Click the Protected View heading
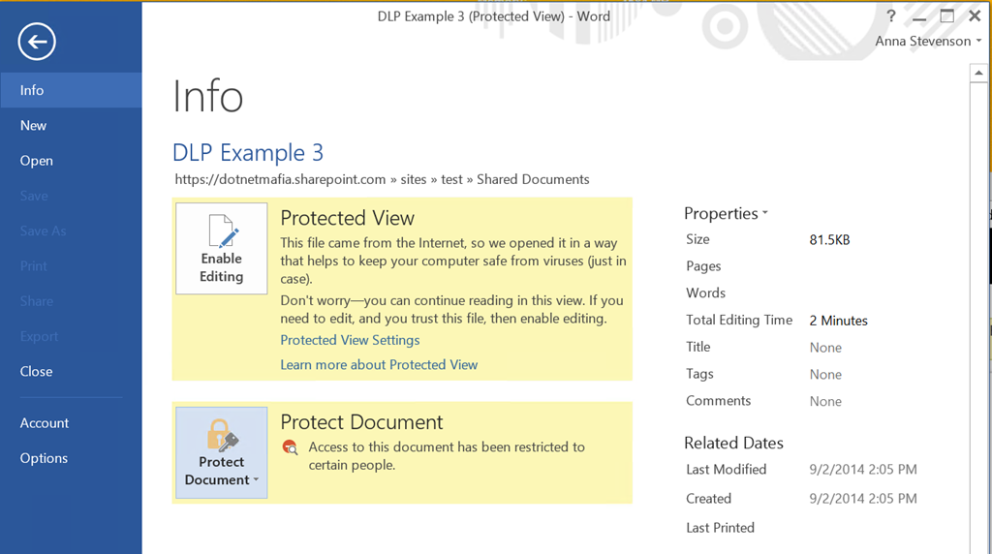This screenshot has height=554, width=992. [348, 218]
